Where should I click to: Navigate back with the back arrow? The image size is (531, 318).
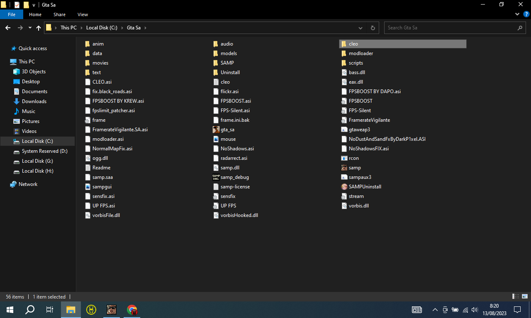tap(8, 28)
